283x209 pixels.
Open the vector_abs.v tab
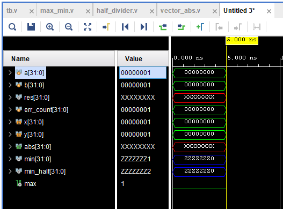click(180, 11)
